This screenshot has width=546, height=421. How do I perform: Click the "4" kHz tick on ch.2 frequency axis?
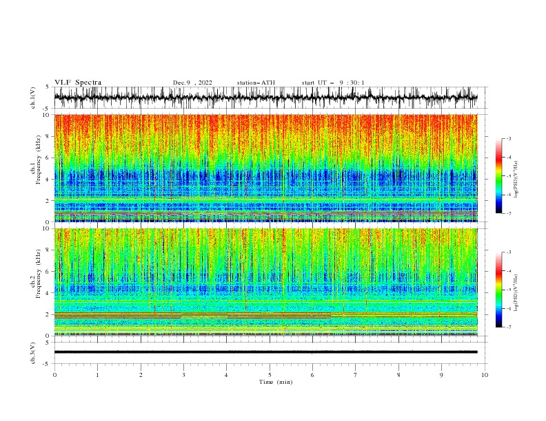[x=48, y=293]
